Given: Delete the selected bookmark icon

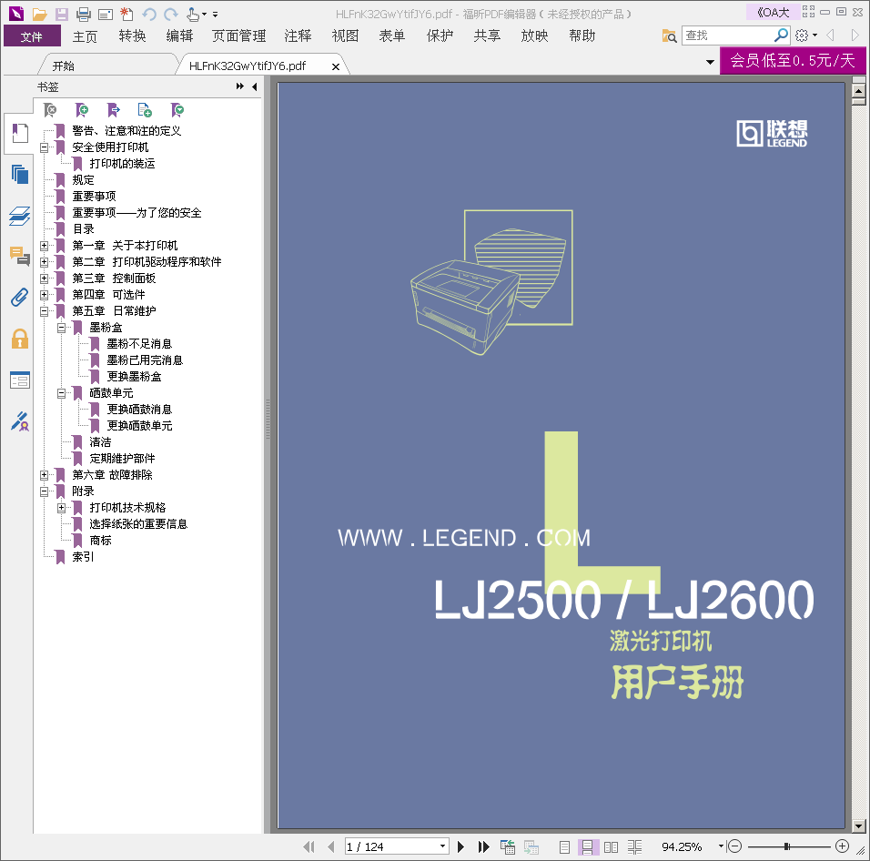Looking at the screenshot, I should tap(50, 110).
